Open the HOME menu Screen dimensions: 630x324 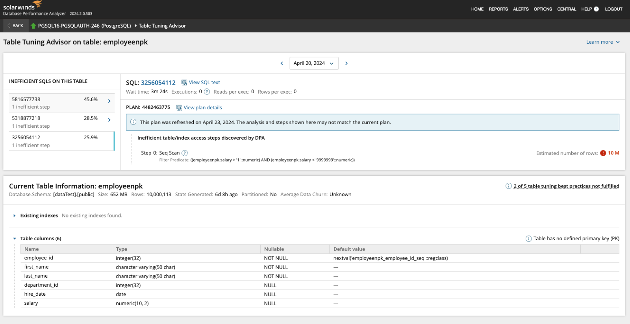pos(477,9)
